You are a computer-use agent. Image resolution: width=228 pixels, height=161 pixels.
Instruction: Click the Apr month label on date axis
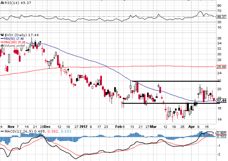pyautogui.click(x=192, y=127)
